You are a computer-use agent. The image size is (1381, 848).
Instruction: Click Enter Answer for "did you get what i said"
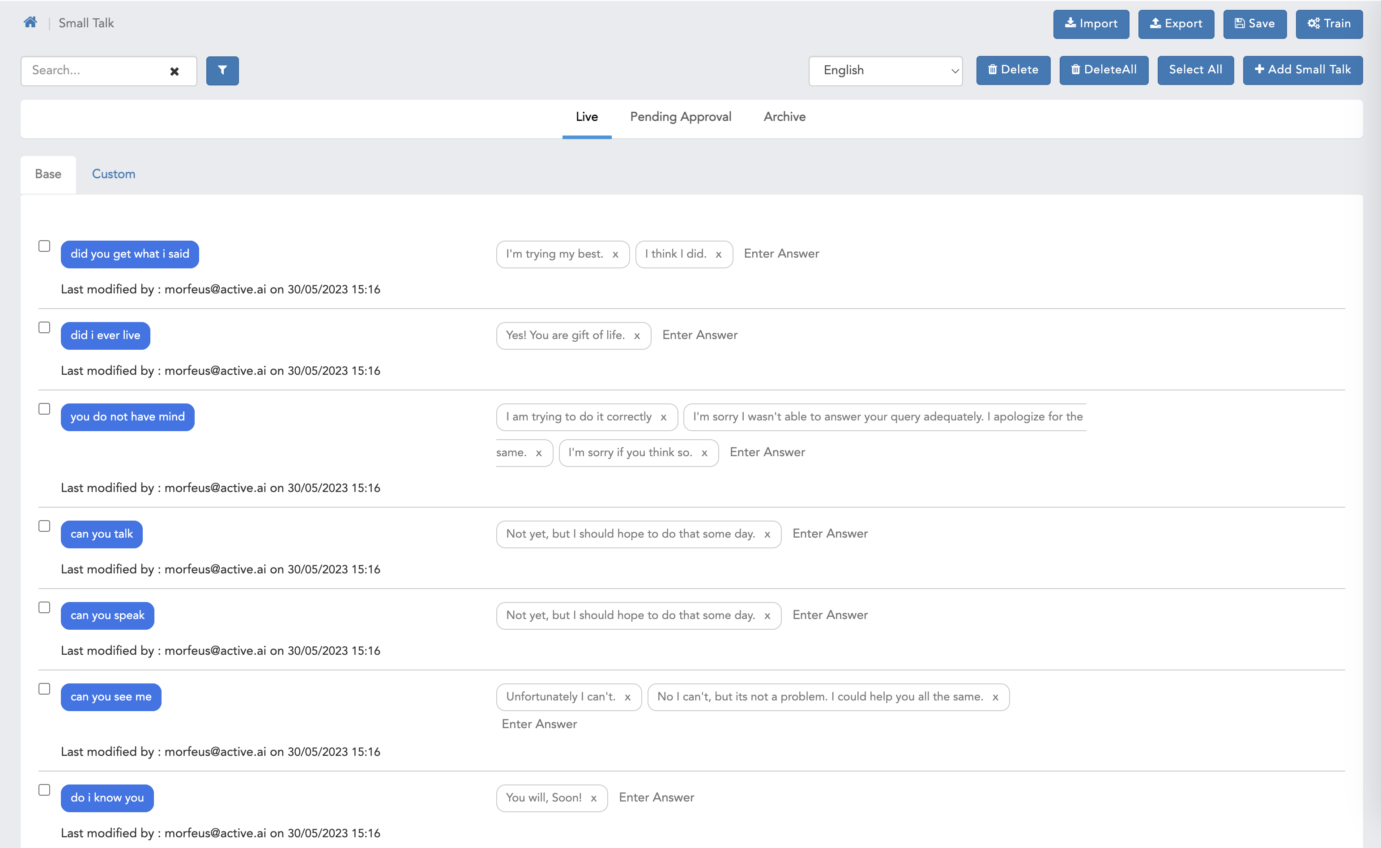(x=781, y=254)
